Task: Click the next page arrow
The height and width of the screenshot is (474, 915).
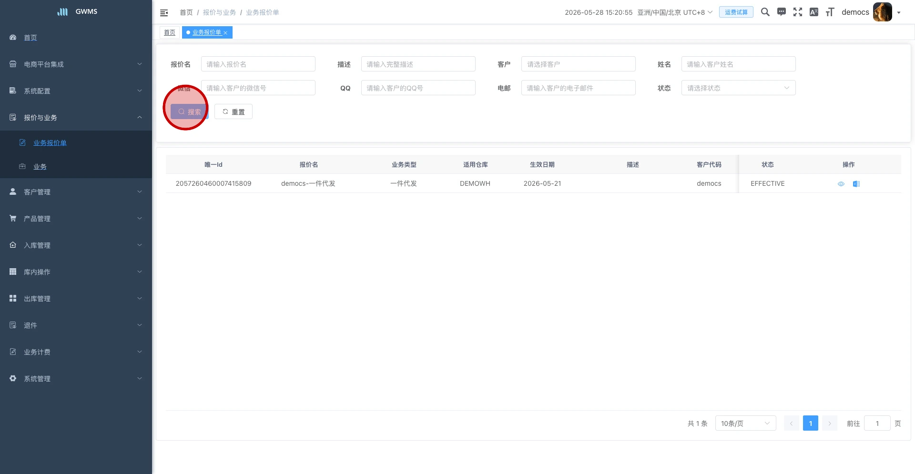Action: point(830,423)
